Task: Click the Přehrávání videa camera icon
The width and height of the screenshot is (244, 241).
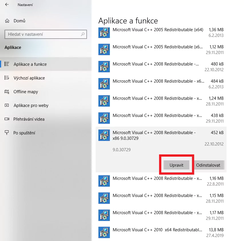Action: tap(7, 119)
